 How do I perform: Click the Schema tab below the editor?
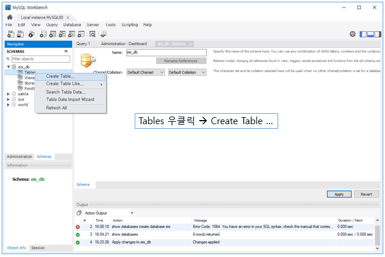(83, 184)
